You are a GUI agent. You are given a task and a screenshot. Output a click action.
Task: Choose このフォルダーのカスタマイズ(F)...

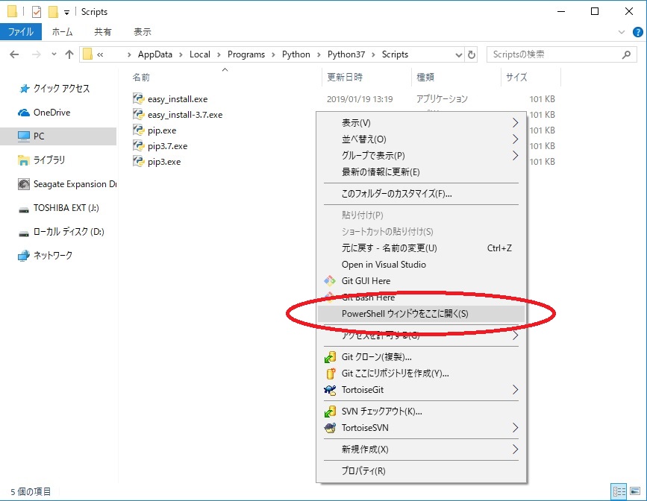tap(421, 194)
